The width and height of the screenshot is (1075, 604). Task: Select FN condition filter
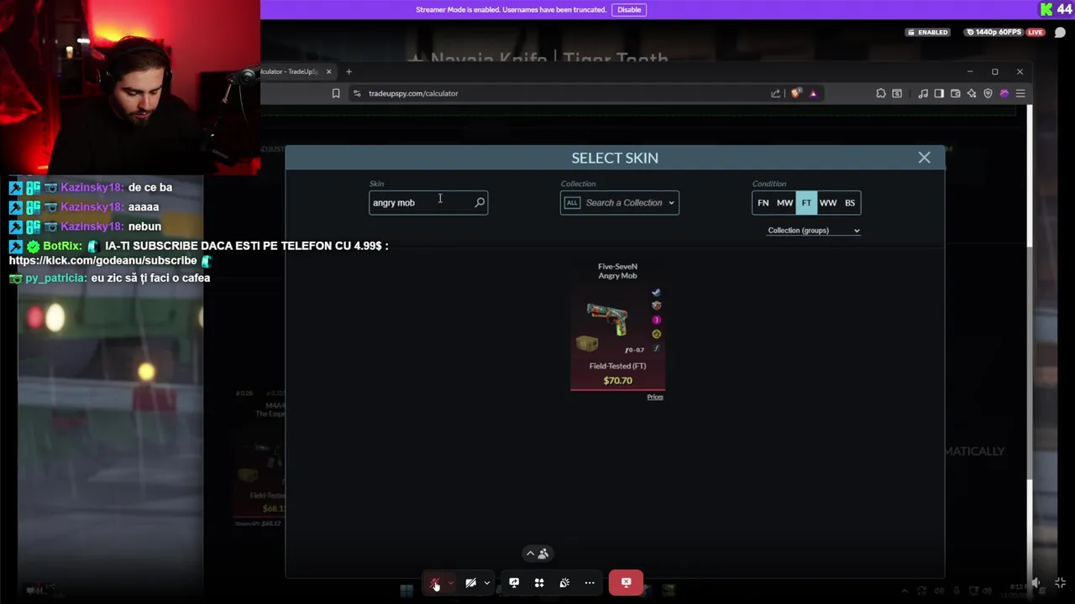pos(763,203)
